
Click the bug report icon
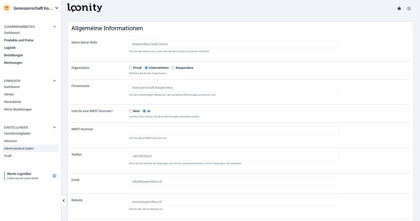399,8
